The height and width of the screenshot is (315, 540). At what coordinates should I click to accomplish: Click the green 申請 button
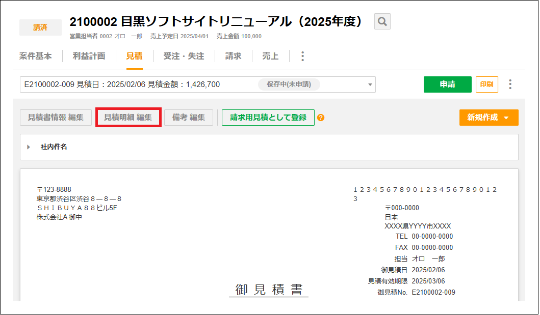(447, 84)
